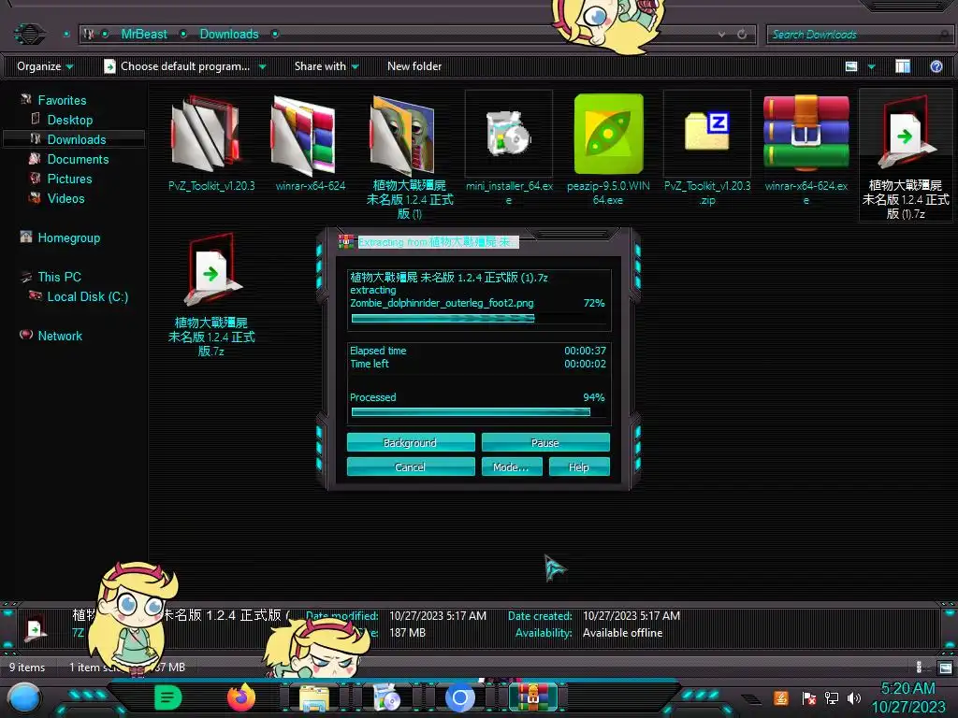
Task: Open address bar history dropdown arrow
Action: pos(721,35)
